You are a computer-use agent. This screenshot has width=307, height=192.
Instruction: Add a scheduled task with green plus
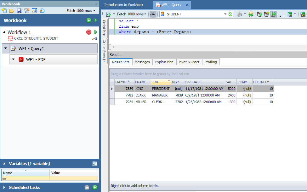[95, 187]
